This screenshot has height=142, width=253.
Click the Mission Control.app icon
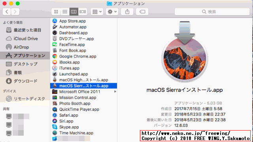pyautogui.click(x=55, y=97)
